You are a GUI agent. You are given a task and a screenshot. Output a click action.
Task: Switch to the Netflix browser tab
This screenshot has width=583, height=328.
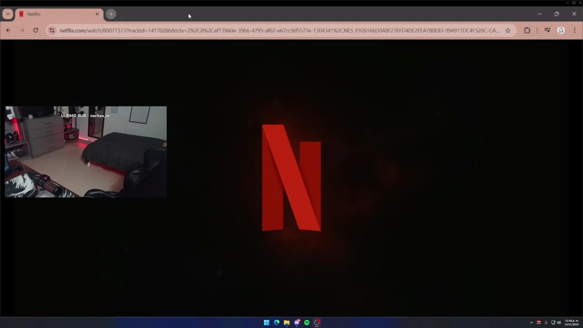click(x=59, y=14)
